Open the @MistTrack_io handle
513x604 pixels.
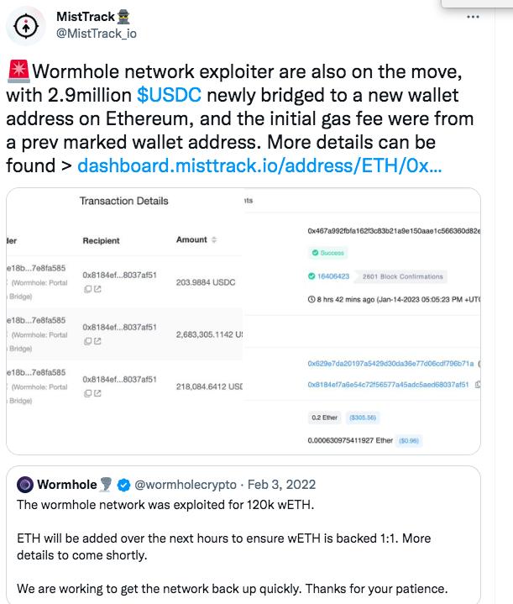[x=96, y=34]
